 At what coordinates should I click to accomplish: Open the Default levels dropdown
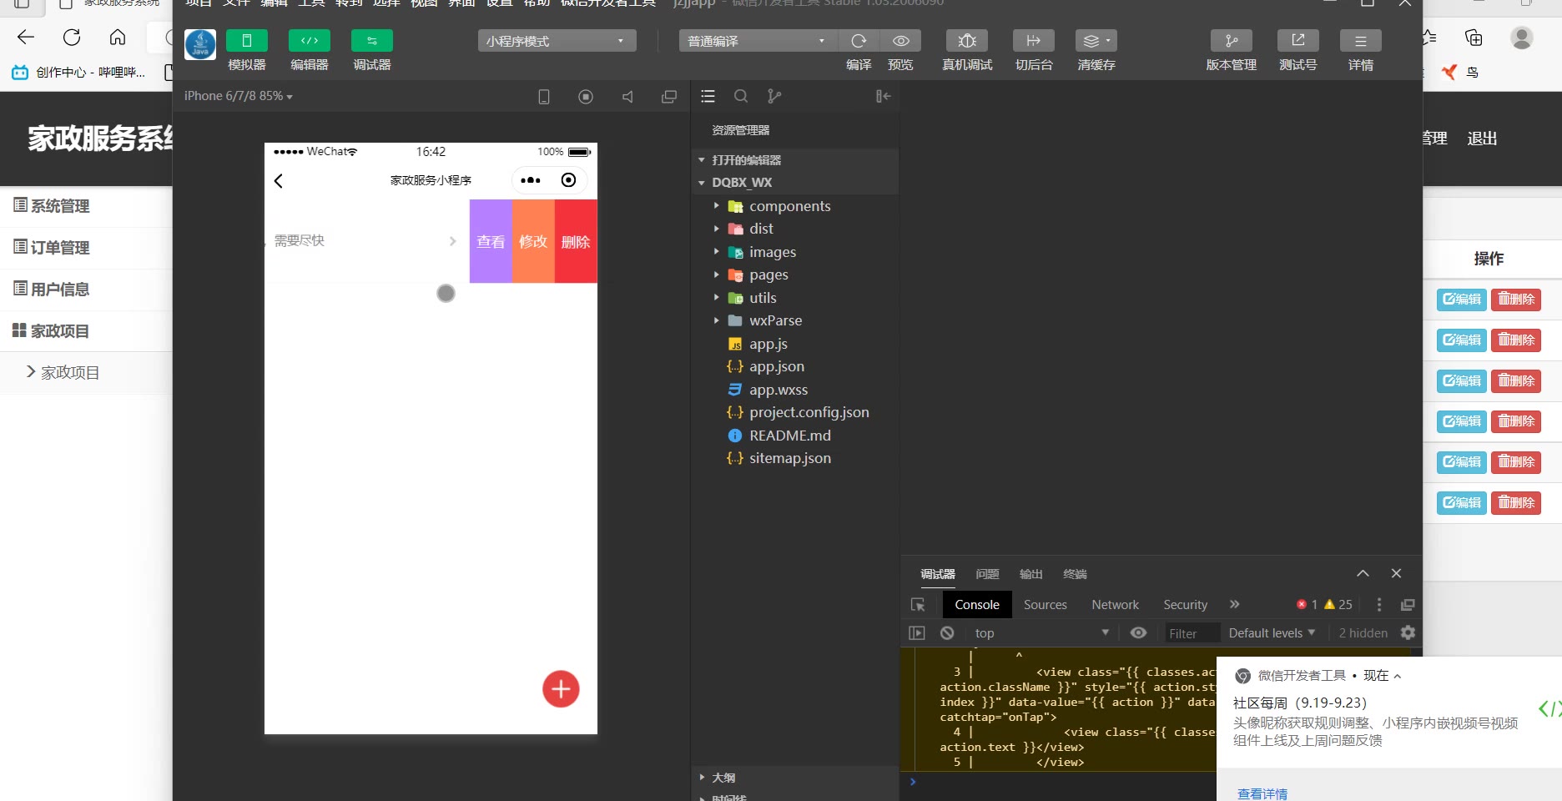[1271, 633]
